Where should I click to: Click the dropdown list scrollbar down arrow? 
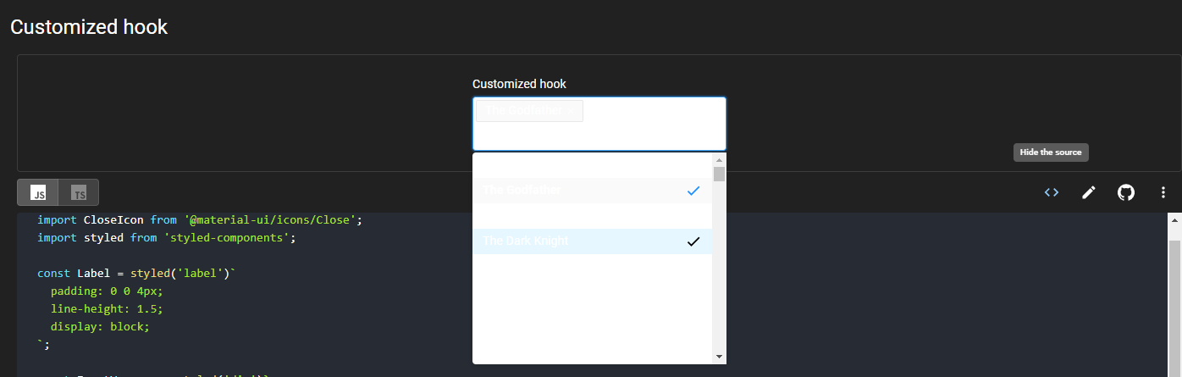click(719, 357)
